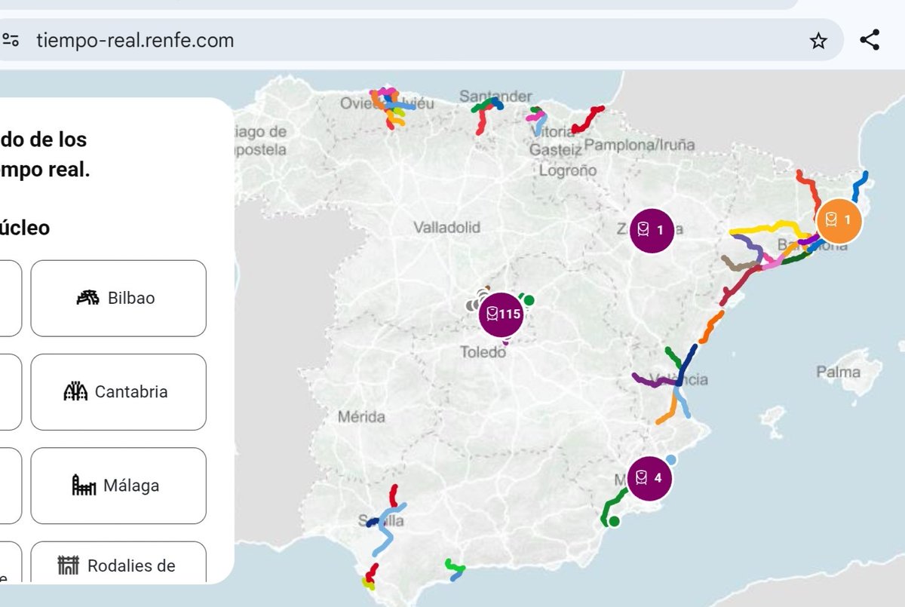905x607 pixels.
Task: Share the page using the share icon
Action: [870, 40]
